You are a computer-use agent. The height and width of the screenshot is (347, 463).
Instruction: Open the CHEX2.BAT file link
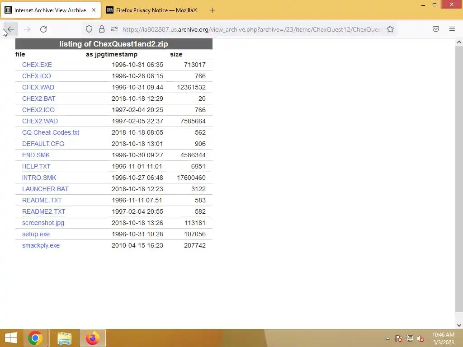(39, 98)
